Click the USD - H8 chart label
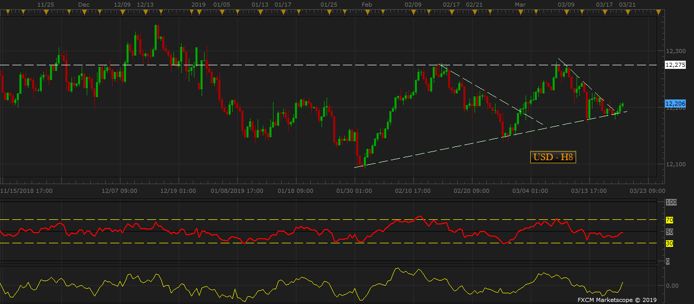This screenshot has width=694, height=304. click(553, 157)
